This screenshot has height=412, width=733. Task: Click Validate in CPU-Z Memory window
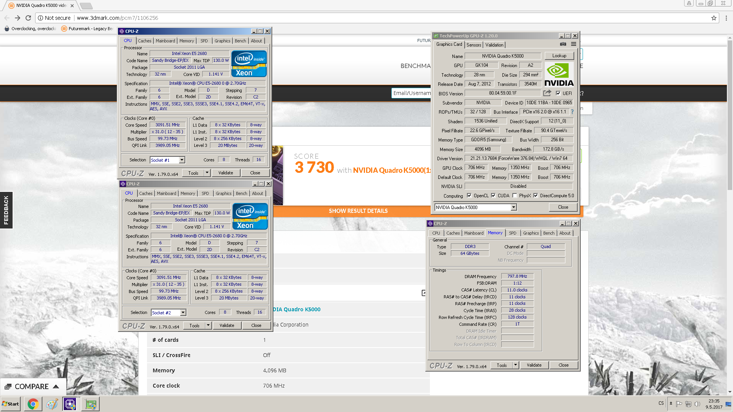coord(534,365)
